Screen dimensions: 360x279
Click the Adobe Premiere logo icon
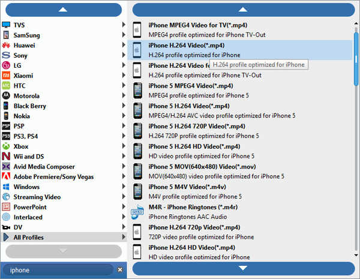pyautogui.click(x=6, y=176)
